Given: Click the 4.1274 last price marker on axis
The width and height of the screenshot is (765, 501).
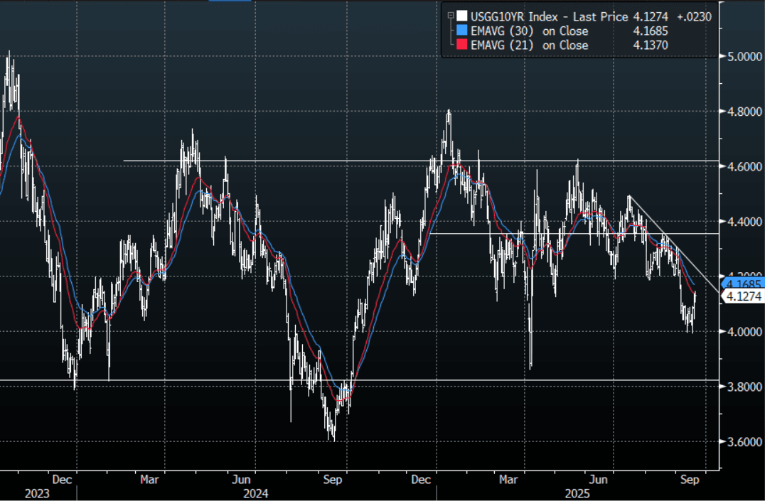Looking at the screenshot, I should click(x=744, y=298).
